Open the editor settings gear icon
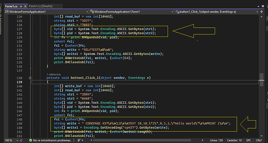 (263, 6)
